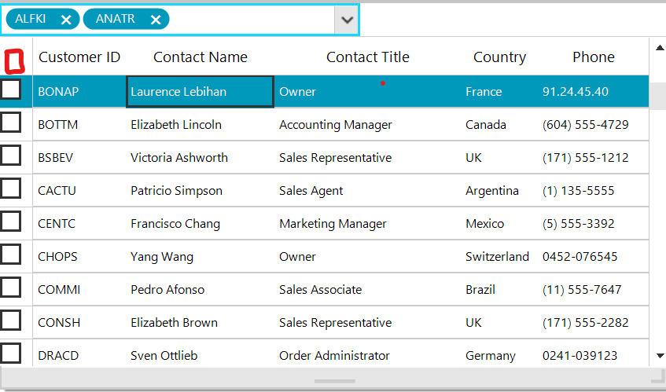Enable the checkbox next to CHOPS
The width and height of the screenshot is (666, 392).
[11, 255]
